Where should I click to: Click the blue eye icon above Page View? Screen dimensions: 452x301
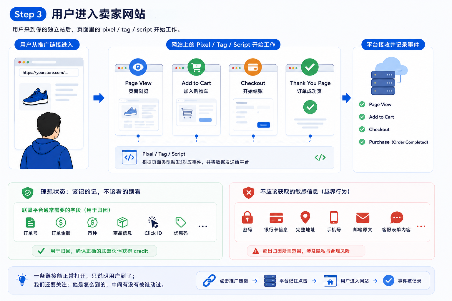[138, 67]
